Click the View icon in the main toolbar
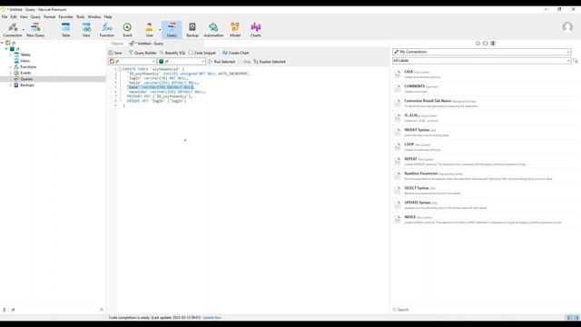Viewport: 581px width, 327px height. click(x=86, y=30)
